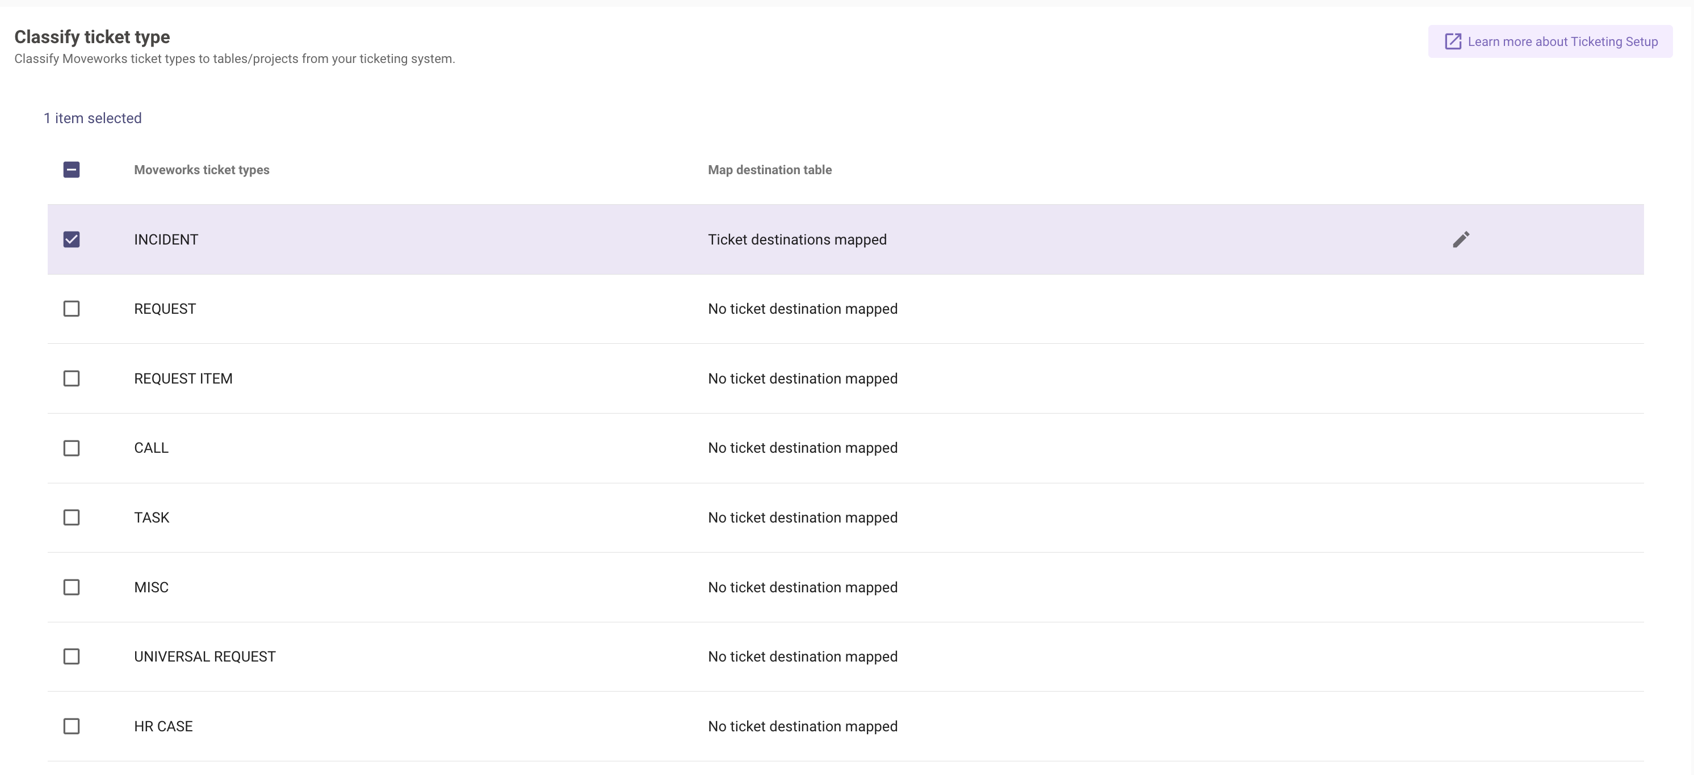Tick the HR CASE checkbox
Image resolution: width=1694 pixels, height=775 pixels.
click(72, 726)
